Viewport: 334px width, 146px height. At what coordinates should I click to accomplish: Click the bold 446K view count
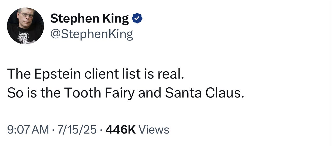(121, 129)
